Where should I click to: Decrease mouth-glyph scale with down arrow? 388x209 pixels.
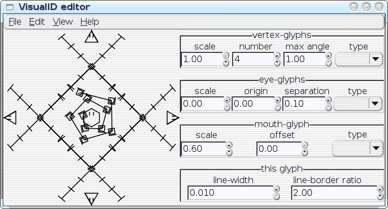[229, 152]
